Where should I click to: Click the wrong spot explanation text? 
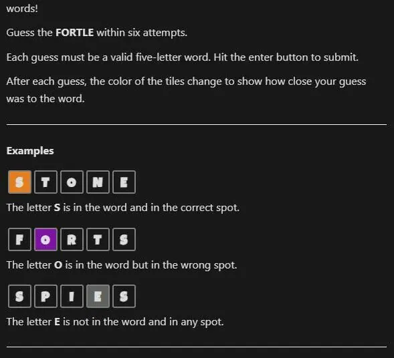pos(122,265)
